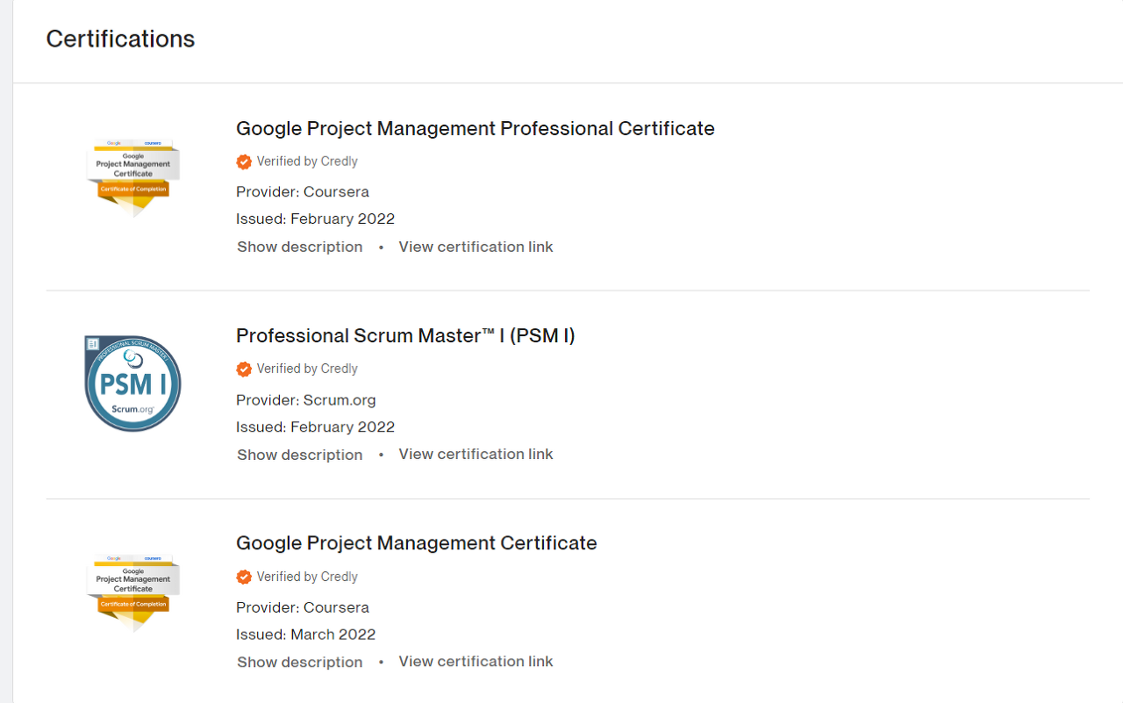The image size is (1123, 703).
Task: Click the Certifications section heading
Action: point(120,39)
